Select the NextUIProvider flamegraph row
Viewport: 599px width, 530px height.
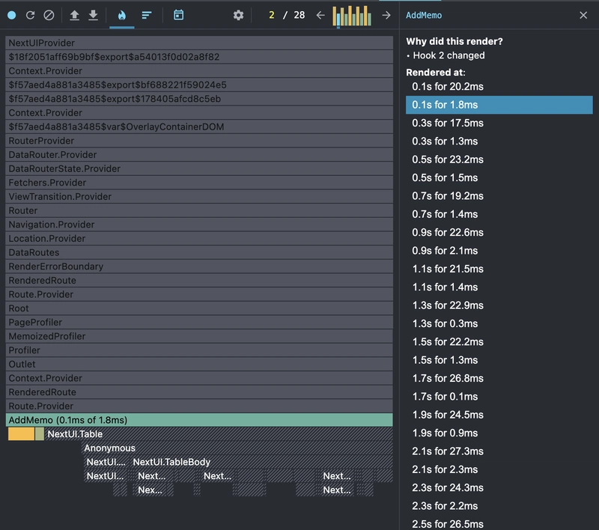point(198,43)
